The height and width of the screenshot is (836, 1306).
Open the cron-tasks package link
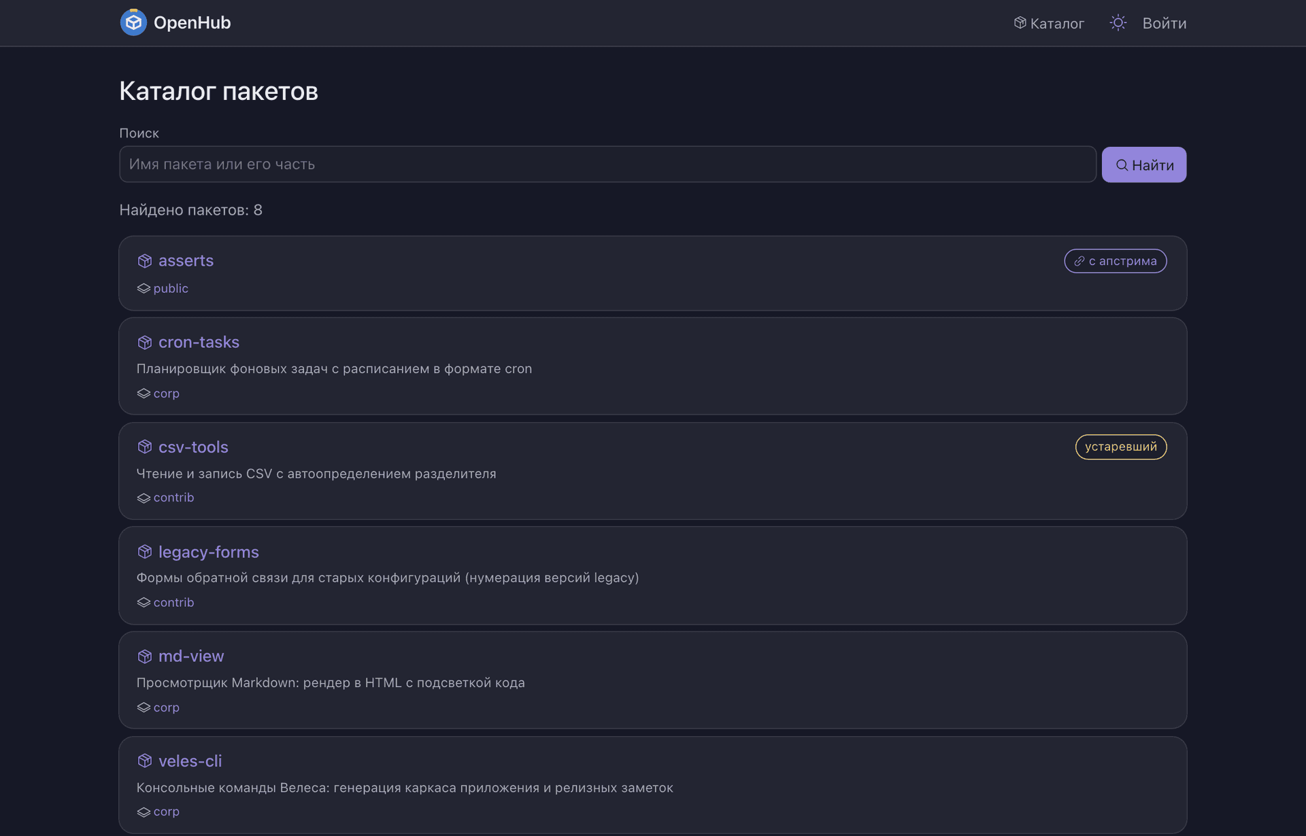point(199,343)
